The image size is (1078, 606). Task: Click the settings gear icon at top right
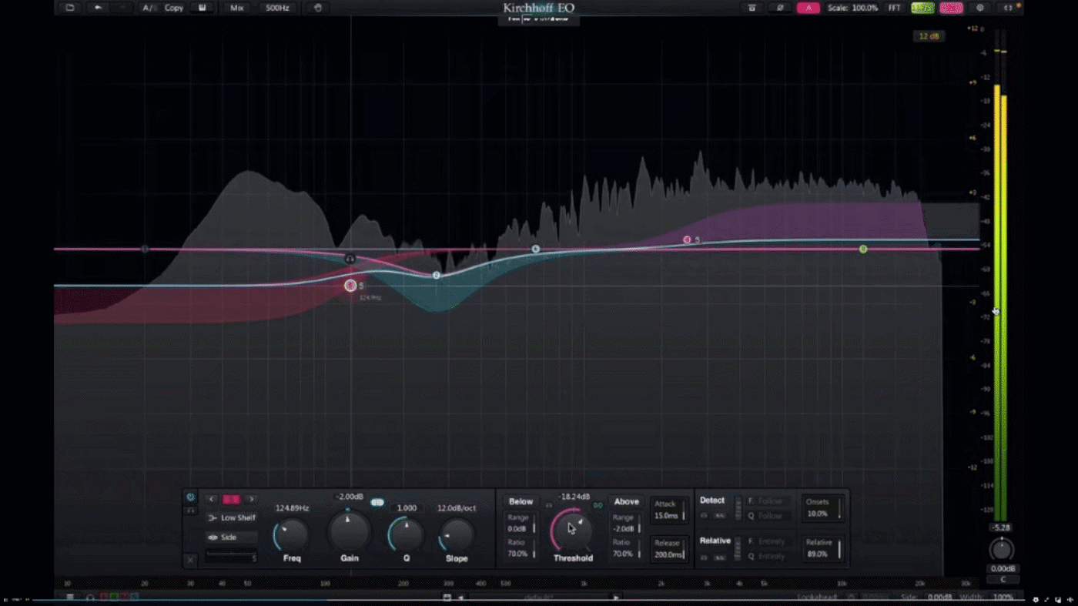pyautogui.click(x=980, y=8)
